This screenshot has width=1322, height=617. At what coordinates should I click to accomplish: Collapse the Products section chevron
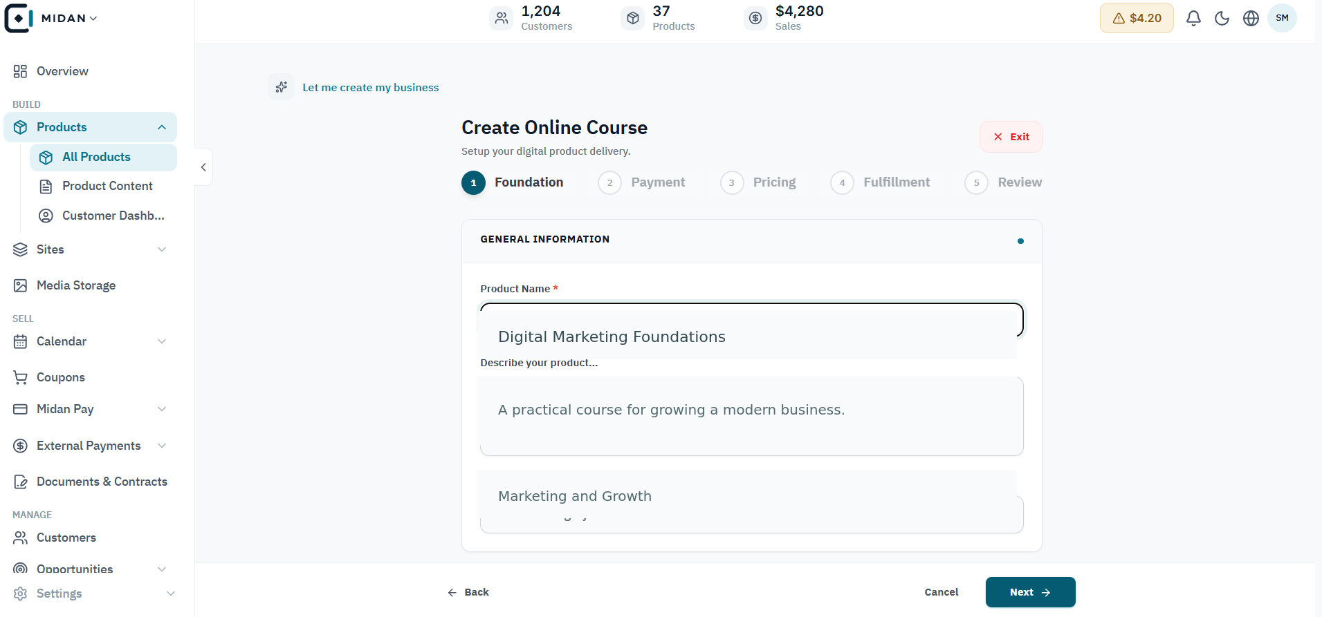point(162,127)
